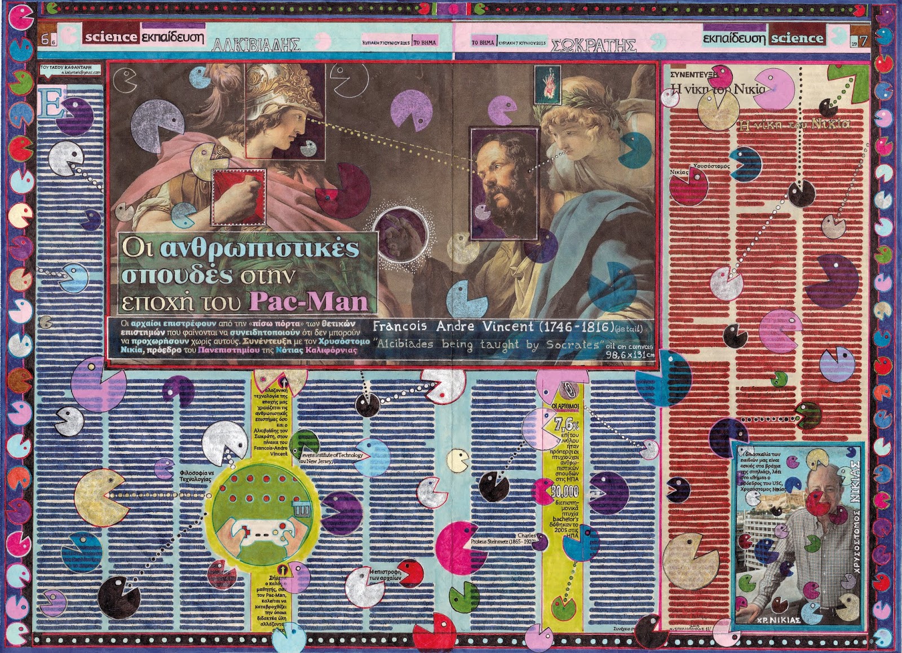Click the byline 'ΤΟΥ ΤΑΣΟΥ ΚΑΦΑΝΤΑΡΗ'

click(65, 67)
